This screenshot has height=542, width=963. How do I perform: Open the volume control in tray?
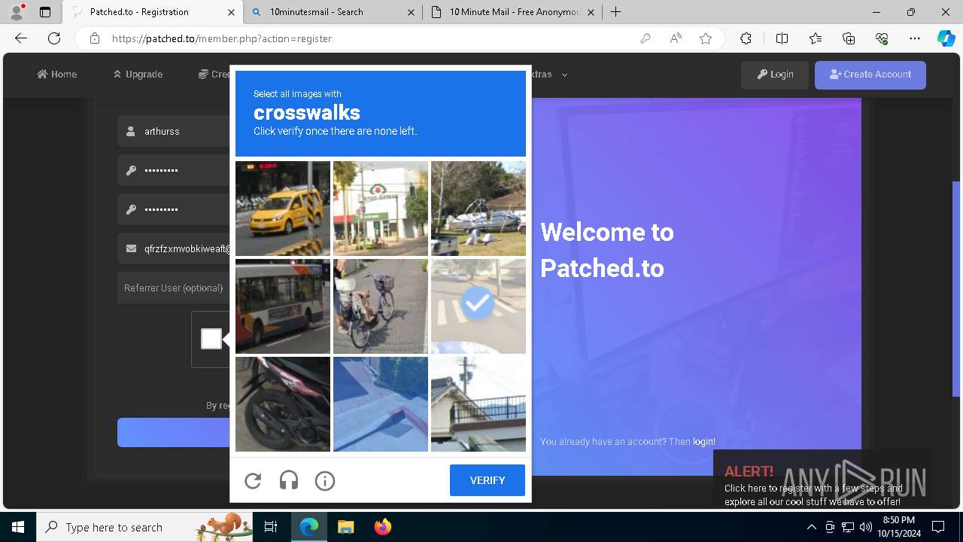tap(865, 527)
